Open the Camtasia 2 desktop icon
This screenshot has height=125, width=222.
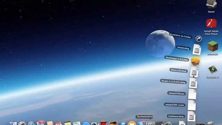213,69
